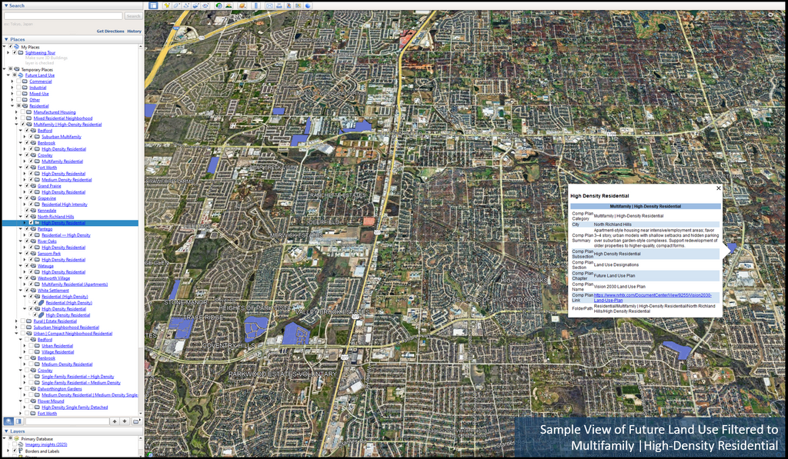Add a new Placemark
This screenshot has width=788, height=459.
coord(166,5)
